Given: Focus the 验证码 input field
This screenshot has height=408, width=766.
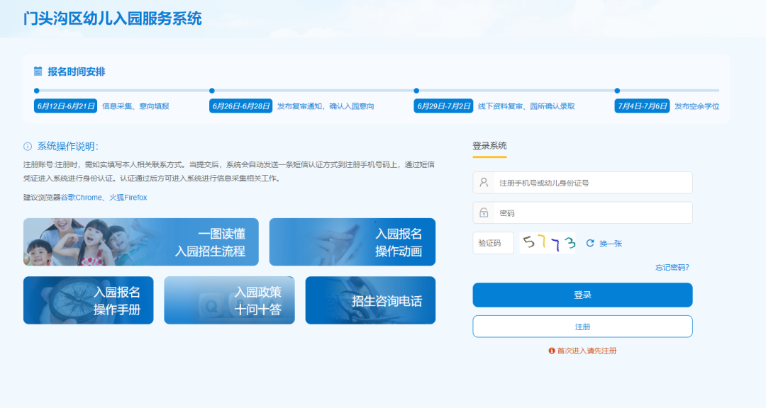Looking at the screenshot, I should pyautogui.click(x=493, y=243).
